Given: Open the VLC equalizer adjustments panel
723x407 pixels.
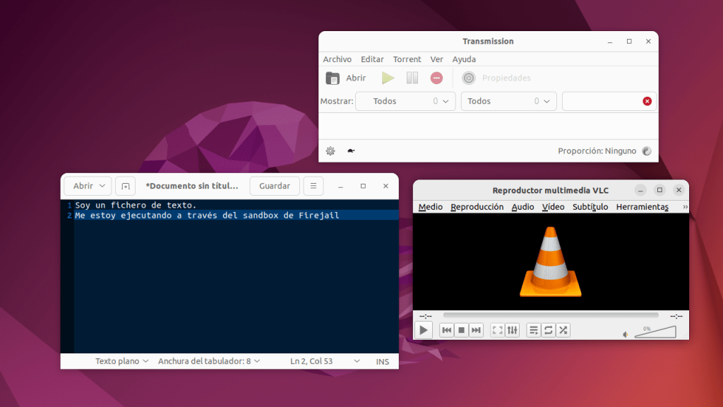Looking at the screenshot, I should 513,330.
